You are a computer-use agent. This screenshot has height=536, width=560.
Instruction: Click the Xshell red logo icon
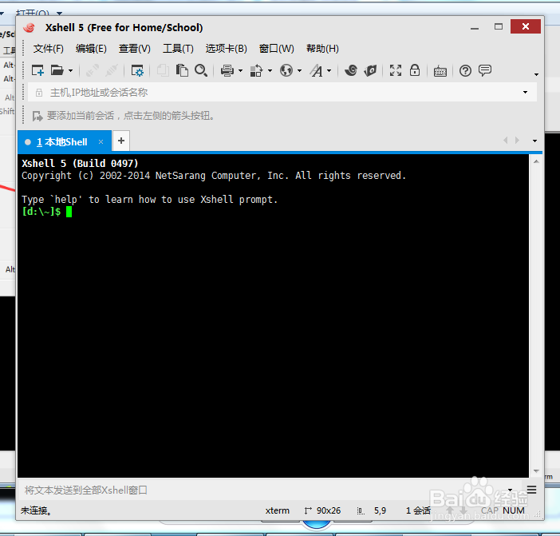click(30, 27)
